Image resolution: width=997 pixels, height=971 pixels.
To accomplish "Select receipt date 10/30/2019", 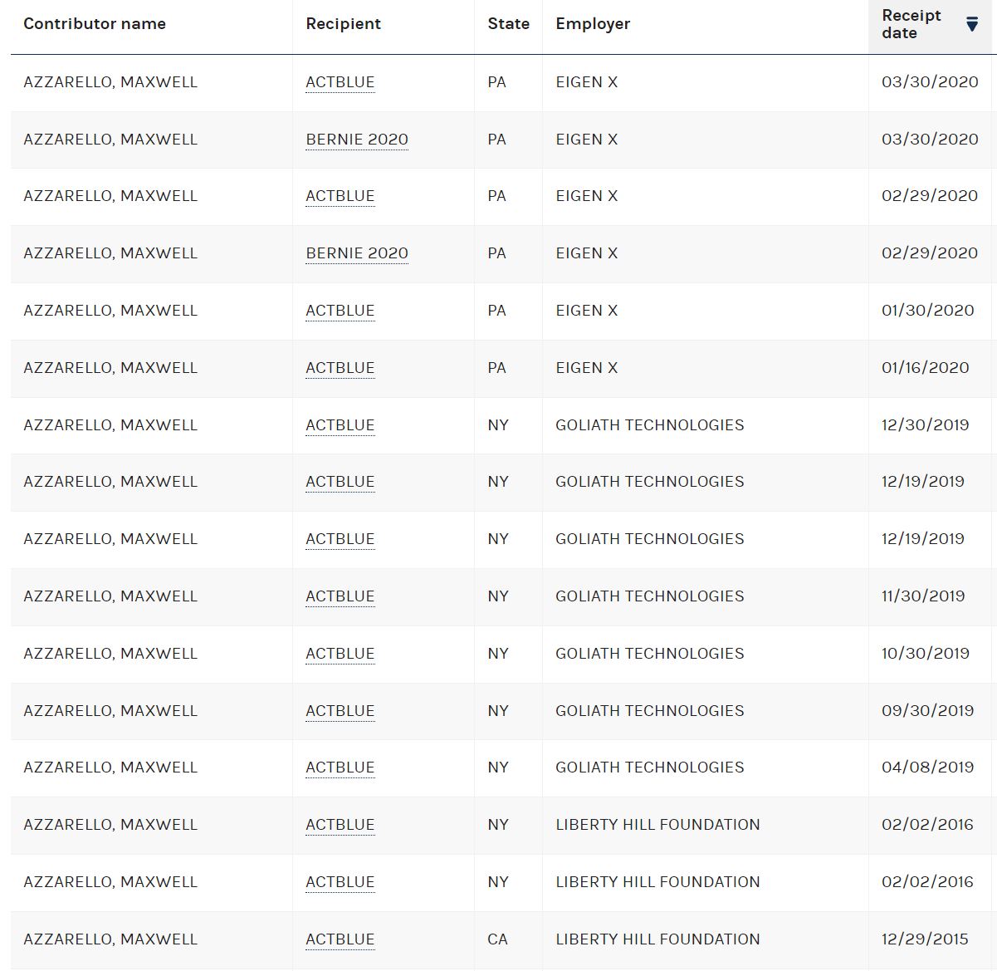I will (x=926, y=654).
